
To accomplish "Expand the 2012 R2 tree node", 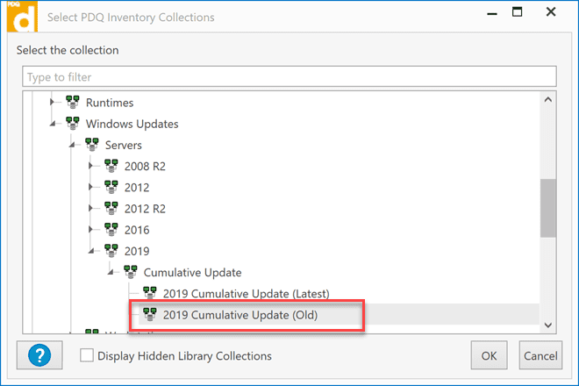I will click(x=92, y=209).
